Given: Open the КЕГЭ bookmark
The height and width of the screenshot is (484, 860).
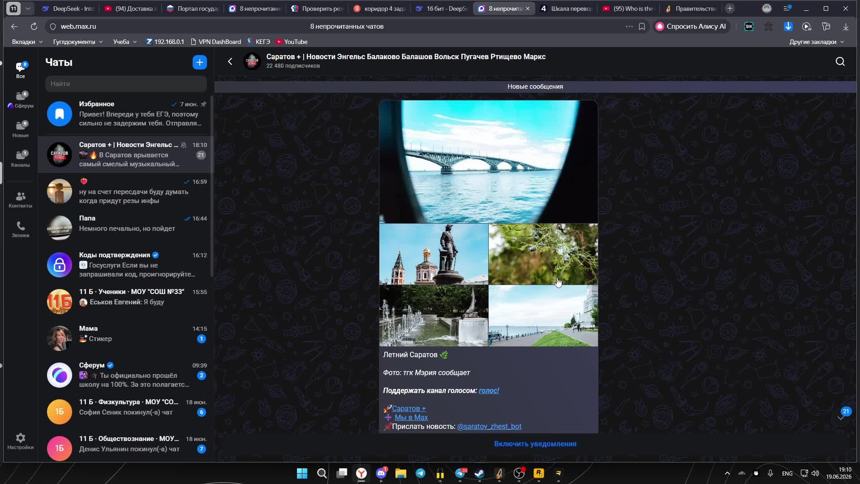Looking at the screenshot, I should tap(258, 42).
